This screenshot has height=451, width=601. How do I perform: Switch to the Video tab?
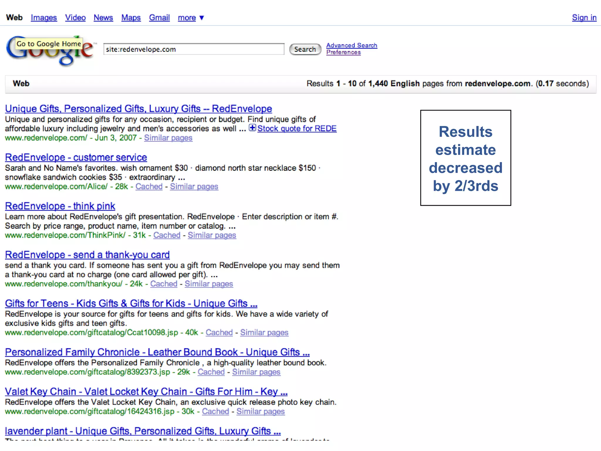click(75, 18)
